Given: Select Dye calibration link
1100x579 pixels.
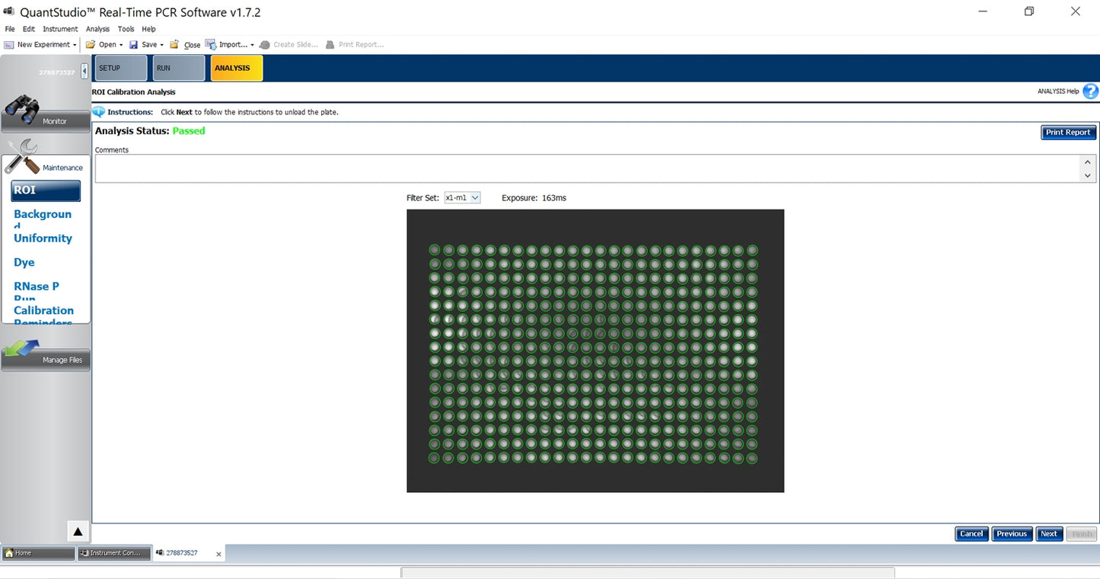Looking at the screenshot, I should [x=24, y=262].
